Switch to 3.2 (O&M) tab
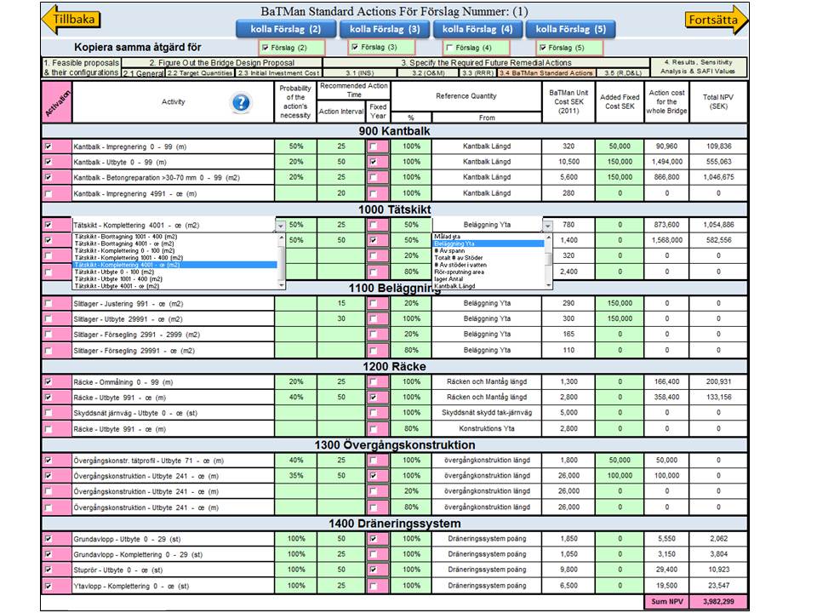 click(x=428, y=73)
